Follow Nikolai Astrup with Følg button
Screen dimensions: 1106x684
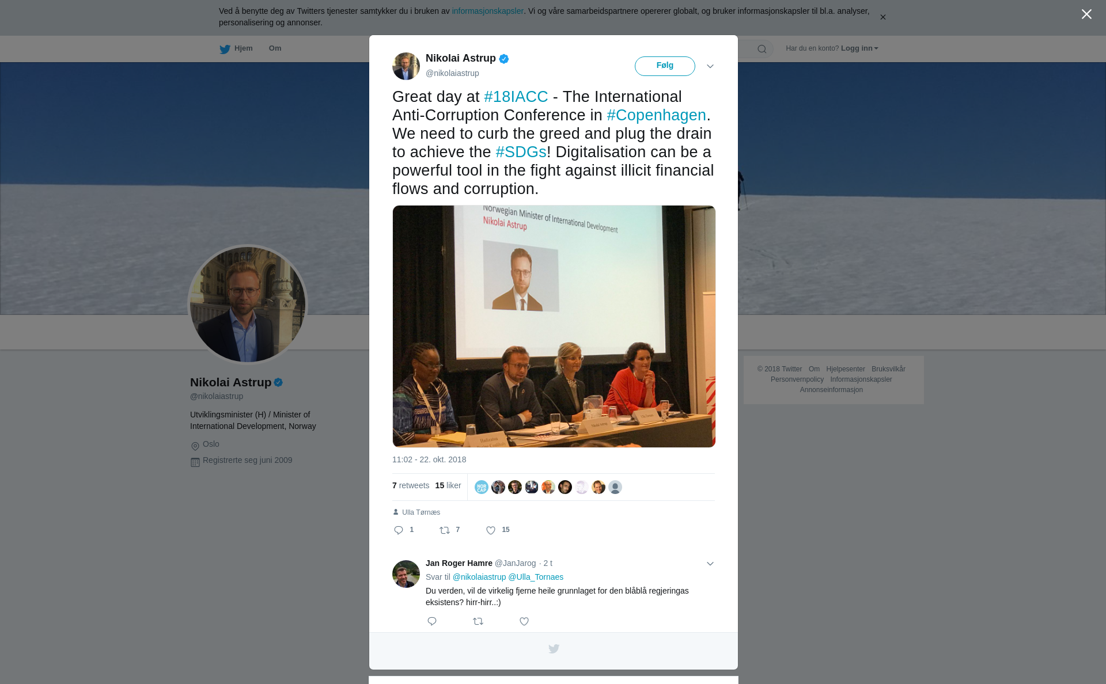pos(665,66)
